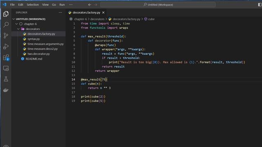Click 'def cube(n):' in the editor

click(91, 84)
